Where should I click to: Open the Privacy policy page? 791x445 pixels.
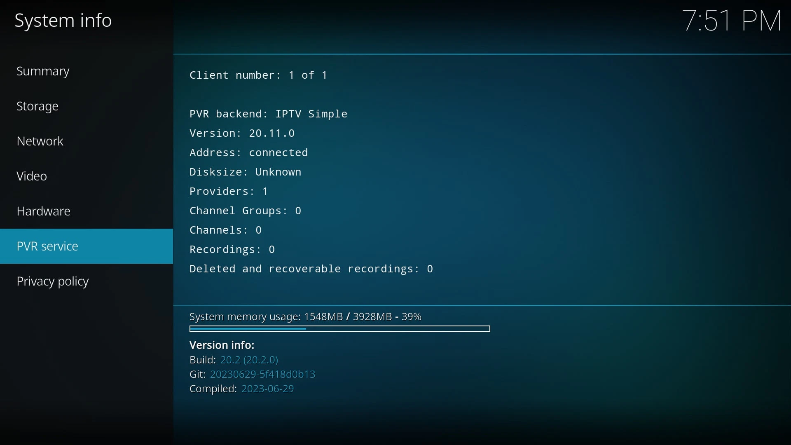point(87,281)
